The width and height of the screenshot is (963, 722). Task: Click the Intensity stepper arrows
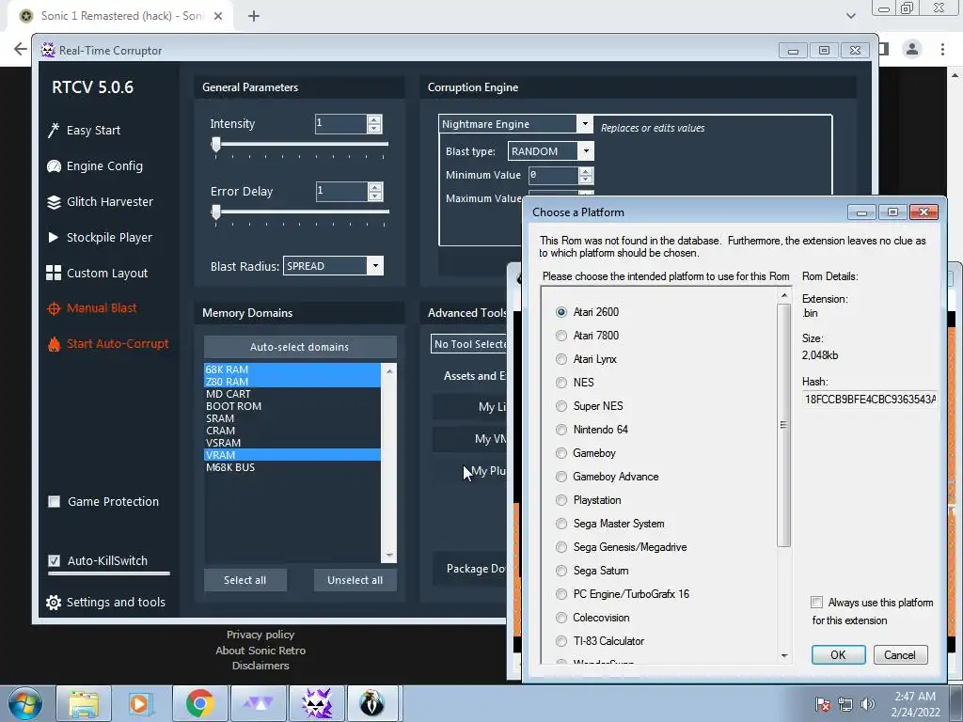tap(374, 123)
